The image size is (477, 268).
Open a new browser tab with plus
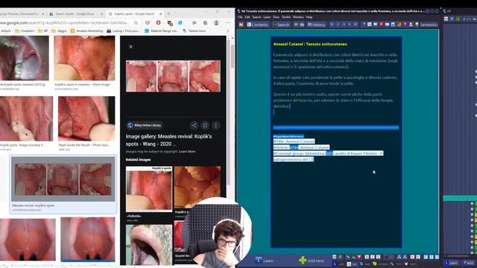(x=168, y=13)
